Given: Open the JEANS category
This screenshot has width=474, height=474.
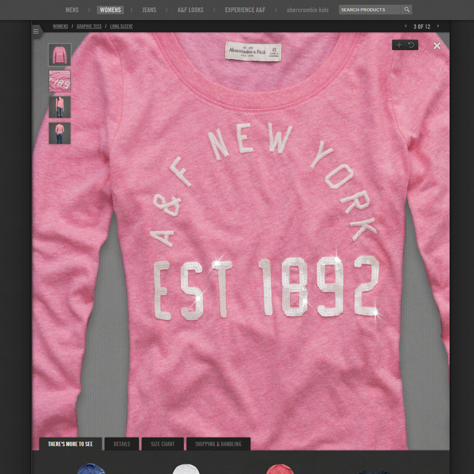Looking at the screenshot, I should pyautogui.click(x=149, y=10).
